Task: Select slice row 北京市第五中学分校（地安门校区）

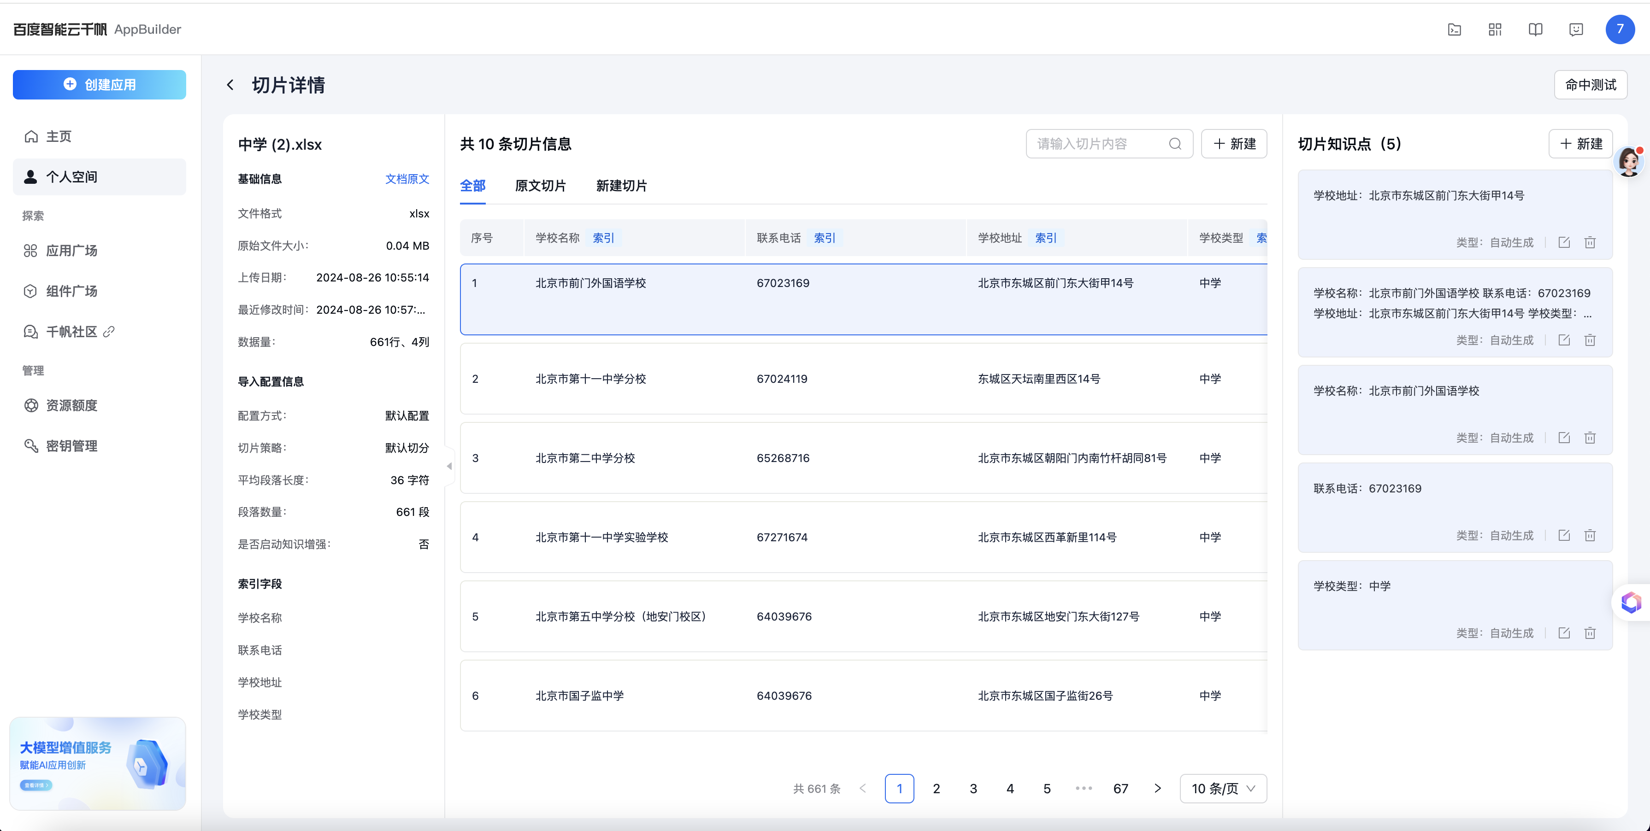Action: click(x=863, y=616)
